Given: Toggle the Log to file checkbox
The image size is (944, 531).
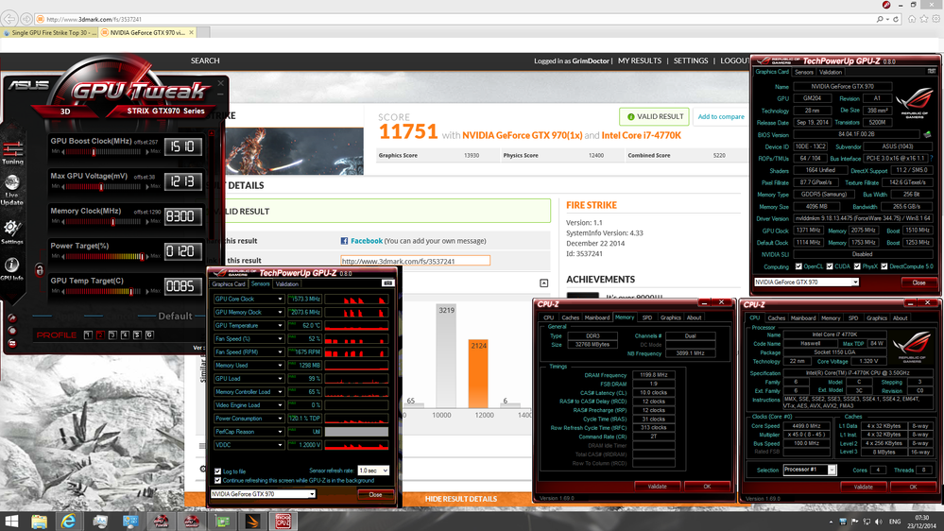Looking at the screenshot, I should pos(218,471).
